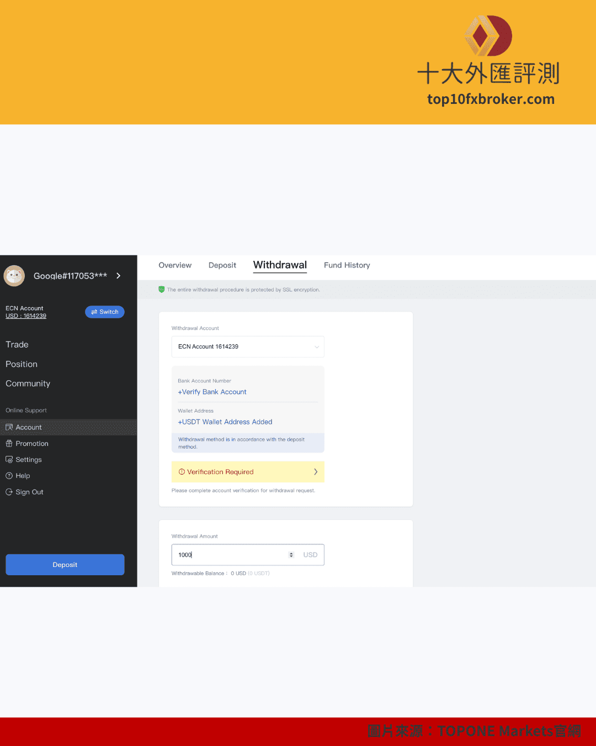
Task: Open Account section in sidebar
Action: [x=28, y=427]
